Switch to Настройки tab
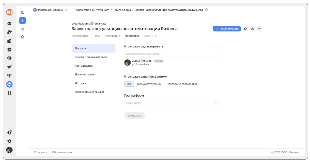The width and height of the screenshot is (310, 162). coord(132,36)
